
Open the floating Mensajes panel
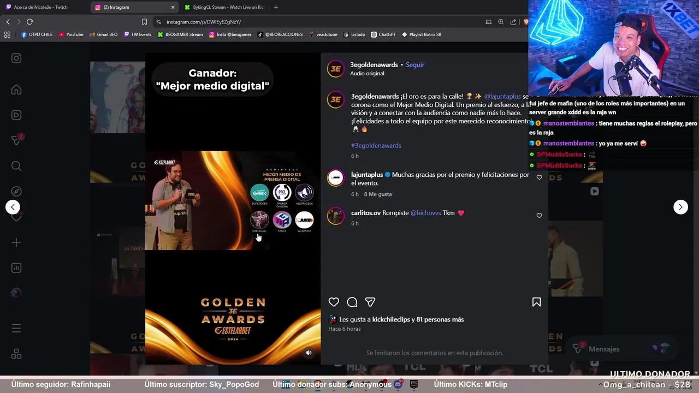click(621, 349)
